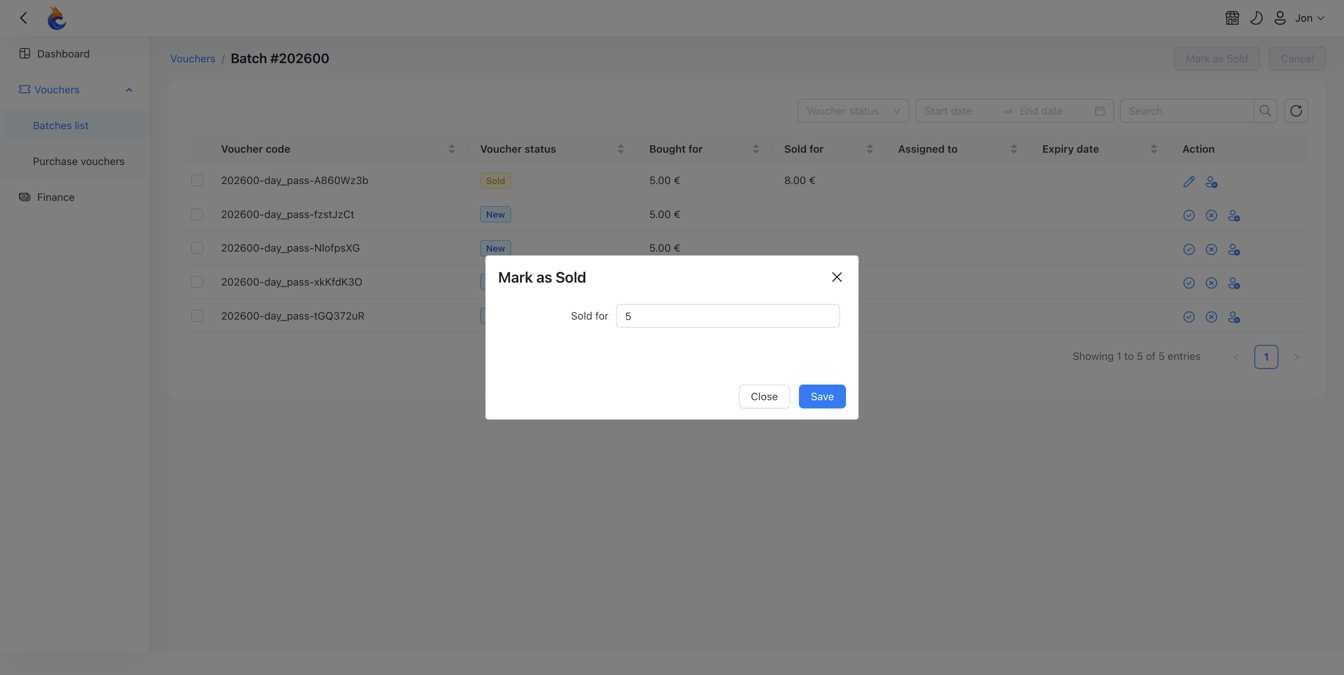The image size is (1344, 675).
Task: Check the 202600-day_pass-A860Wz3b row checkbox
Action: pyautogui.click(x=197, y=180)
